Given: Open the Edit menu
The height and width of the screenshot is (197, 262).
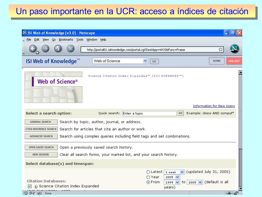Looking at the screenshot, I should (37, 39).
